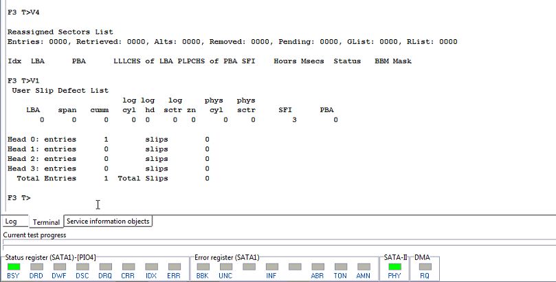Click the TON error register indicator
Viewport: 556px width, 282px height.
point(341,267)
